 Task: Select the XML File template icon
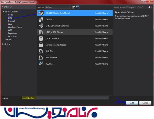(41, 51)
